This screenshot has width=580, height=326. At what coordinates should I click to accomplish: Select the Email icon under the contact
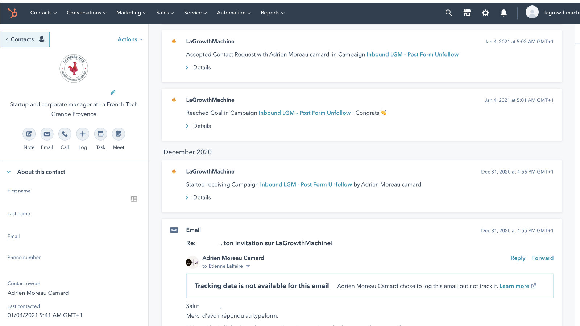tap(47, 134)
